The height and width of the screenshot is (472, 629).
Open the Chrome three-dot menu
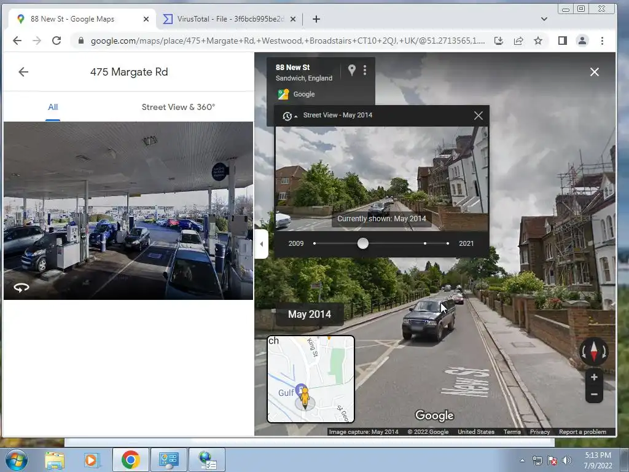602,41
